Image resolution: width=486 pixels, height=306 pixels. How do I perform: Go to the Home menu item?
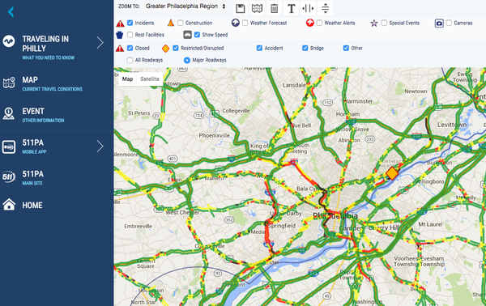pyautogui.click(x=57, y=205)
